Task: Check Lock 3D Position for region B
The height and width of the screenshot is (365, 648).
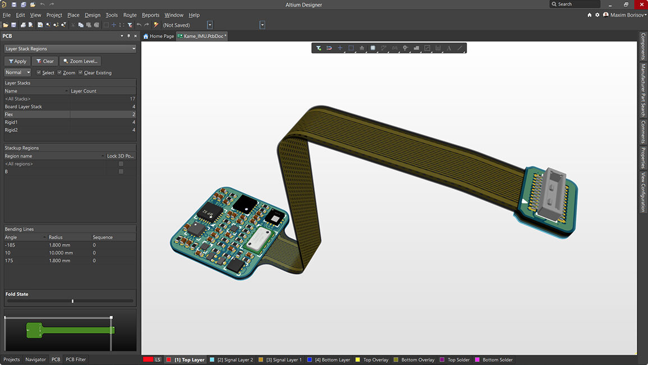Action: [121, 172]
